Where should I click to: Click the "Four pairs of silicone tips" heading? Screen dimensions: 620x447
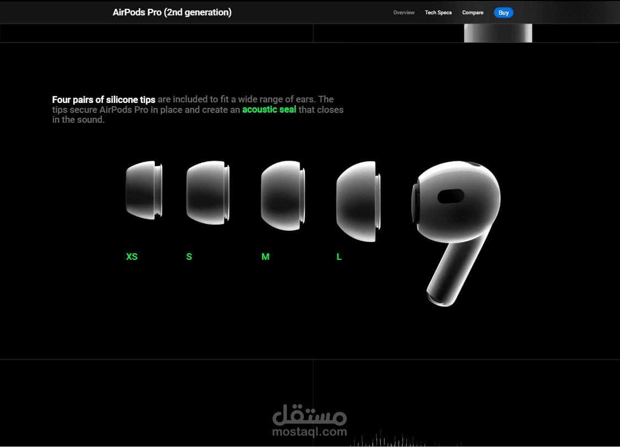tap(104, 100)
